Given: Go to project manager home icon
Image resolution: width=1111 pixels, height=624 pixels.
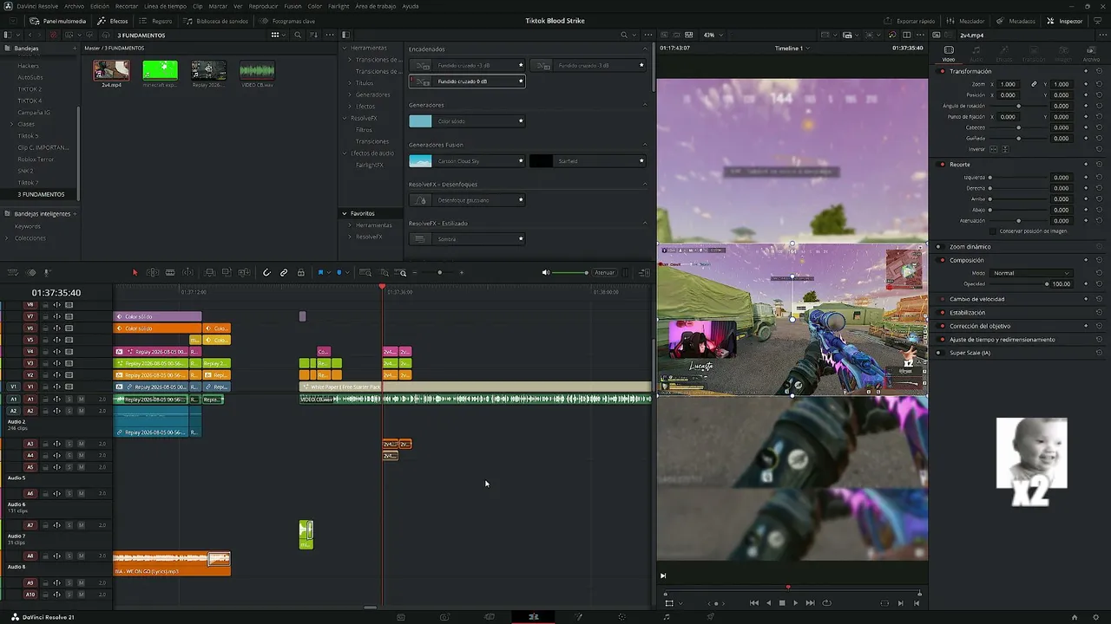Looking at the screenshot, I should (x=1075, y=617).
